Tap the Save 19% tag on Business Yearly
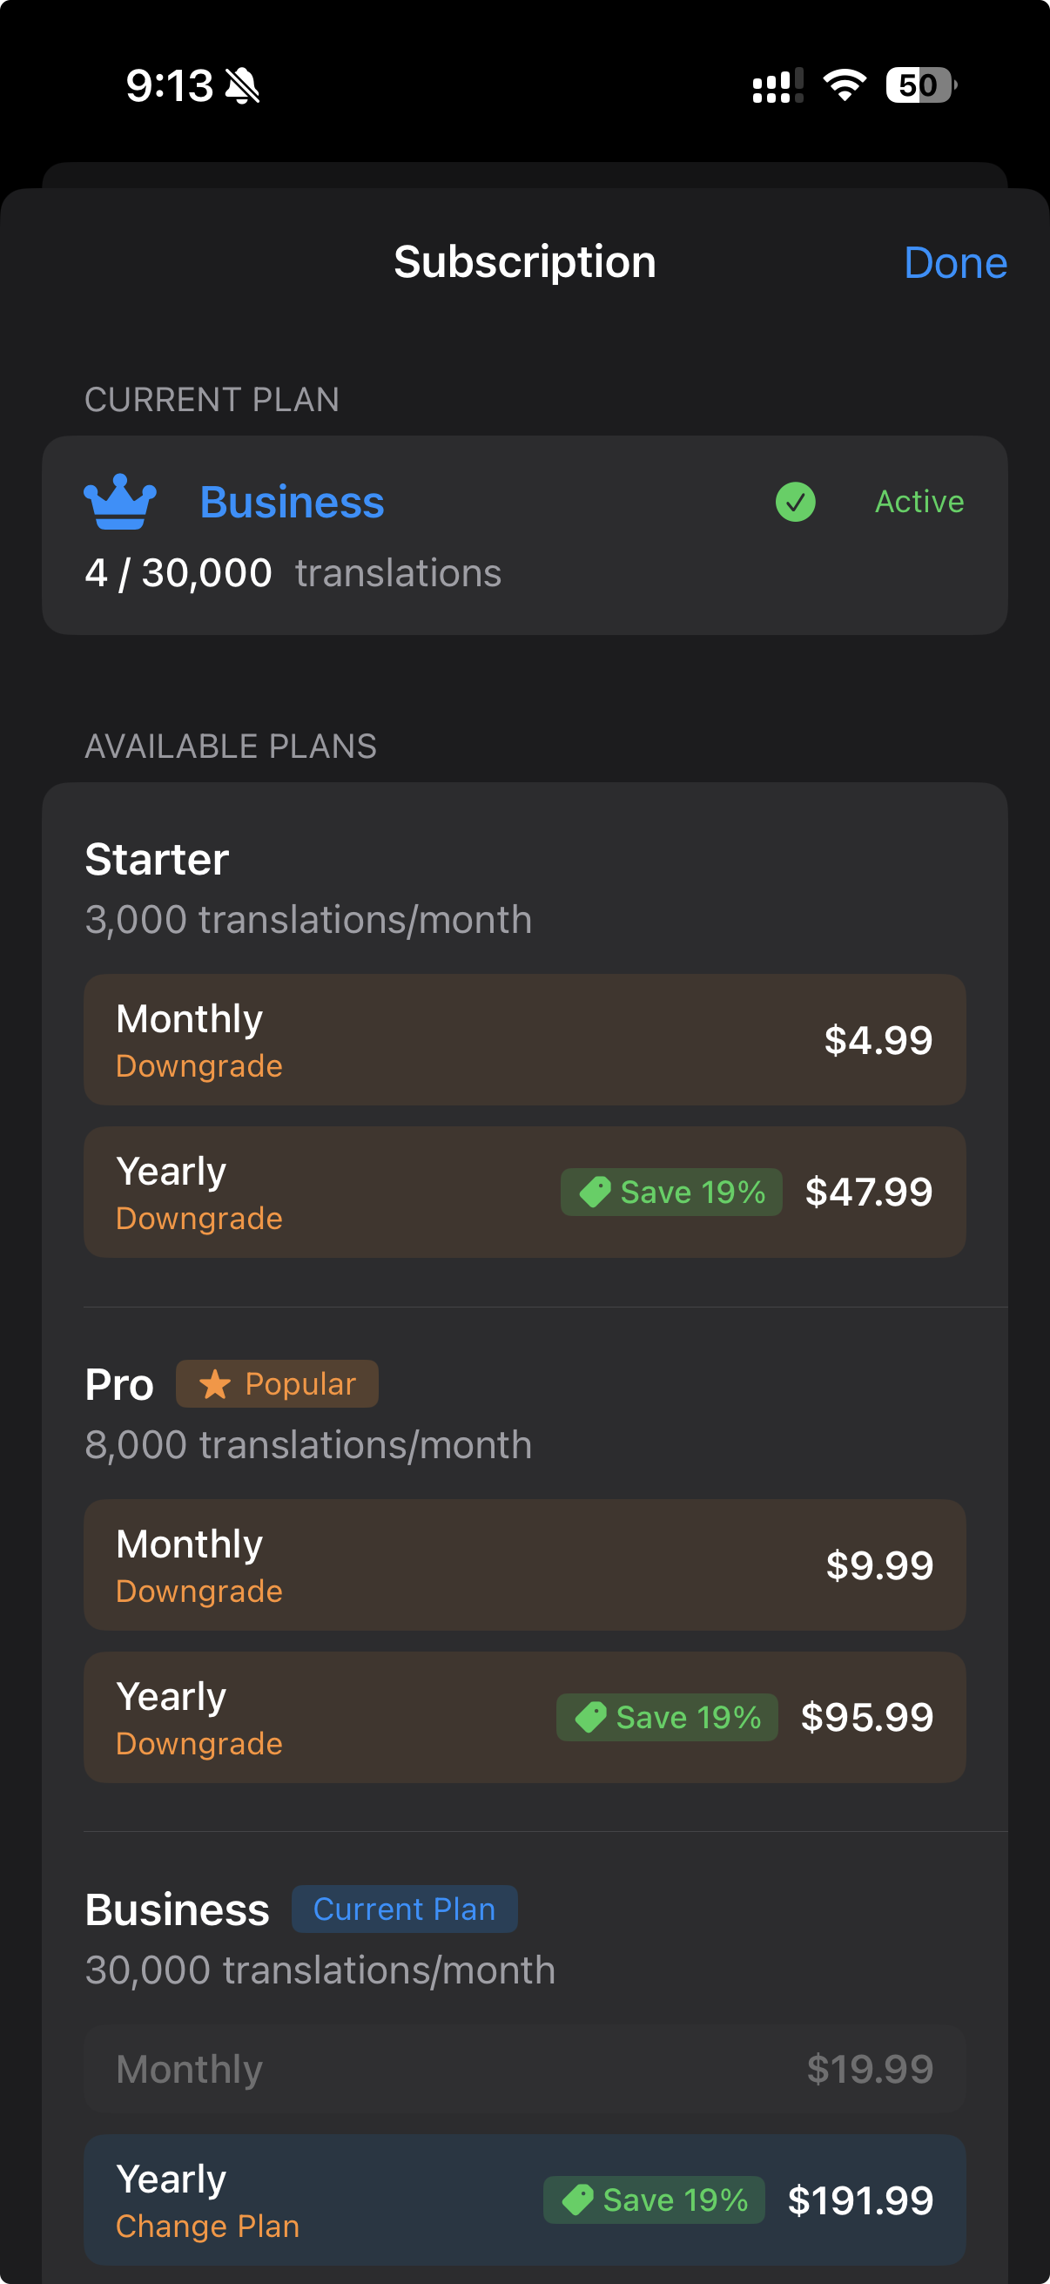The height and width of the screenshot is (2284, 1050). click(x=655, y=2199)
